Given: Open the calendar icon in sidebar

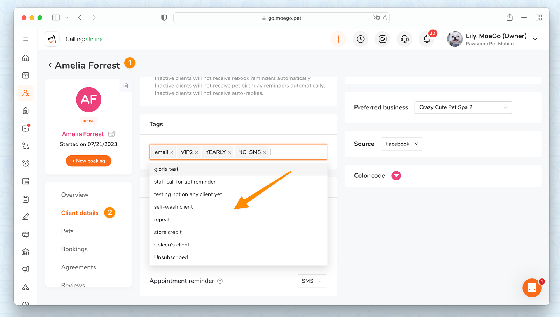Looking at the screenshot, I should point(25,75).
